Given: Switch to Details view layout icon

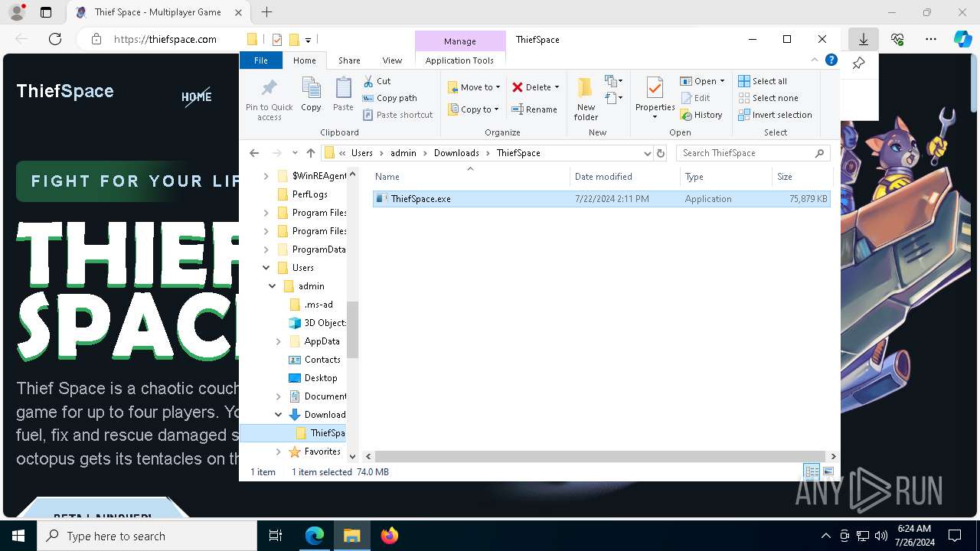Looking at the screenshot, I should [811, 472].
